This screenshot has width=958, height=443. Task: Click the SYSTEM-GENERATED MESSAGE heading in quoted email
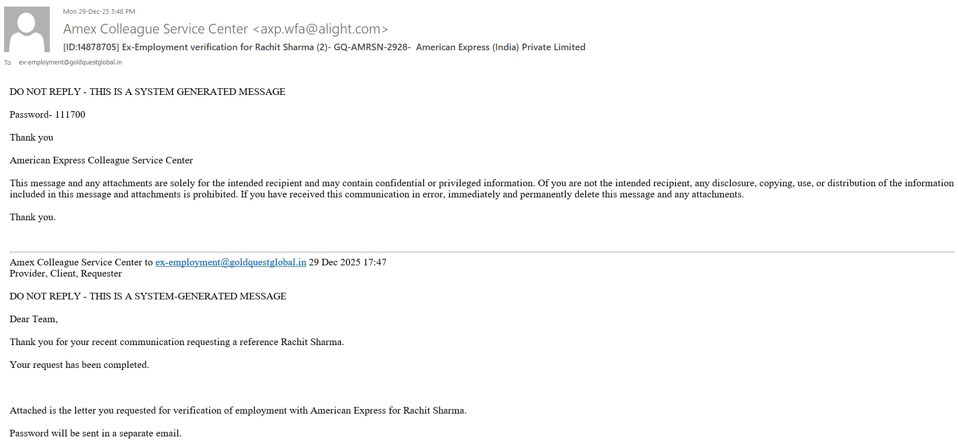coord(148,296)
